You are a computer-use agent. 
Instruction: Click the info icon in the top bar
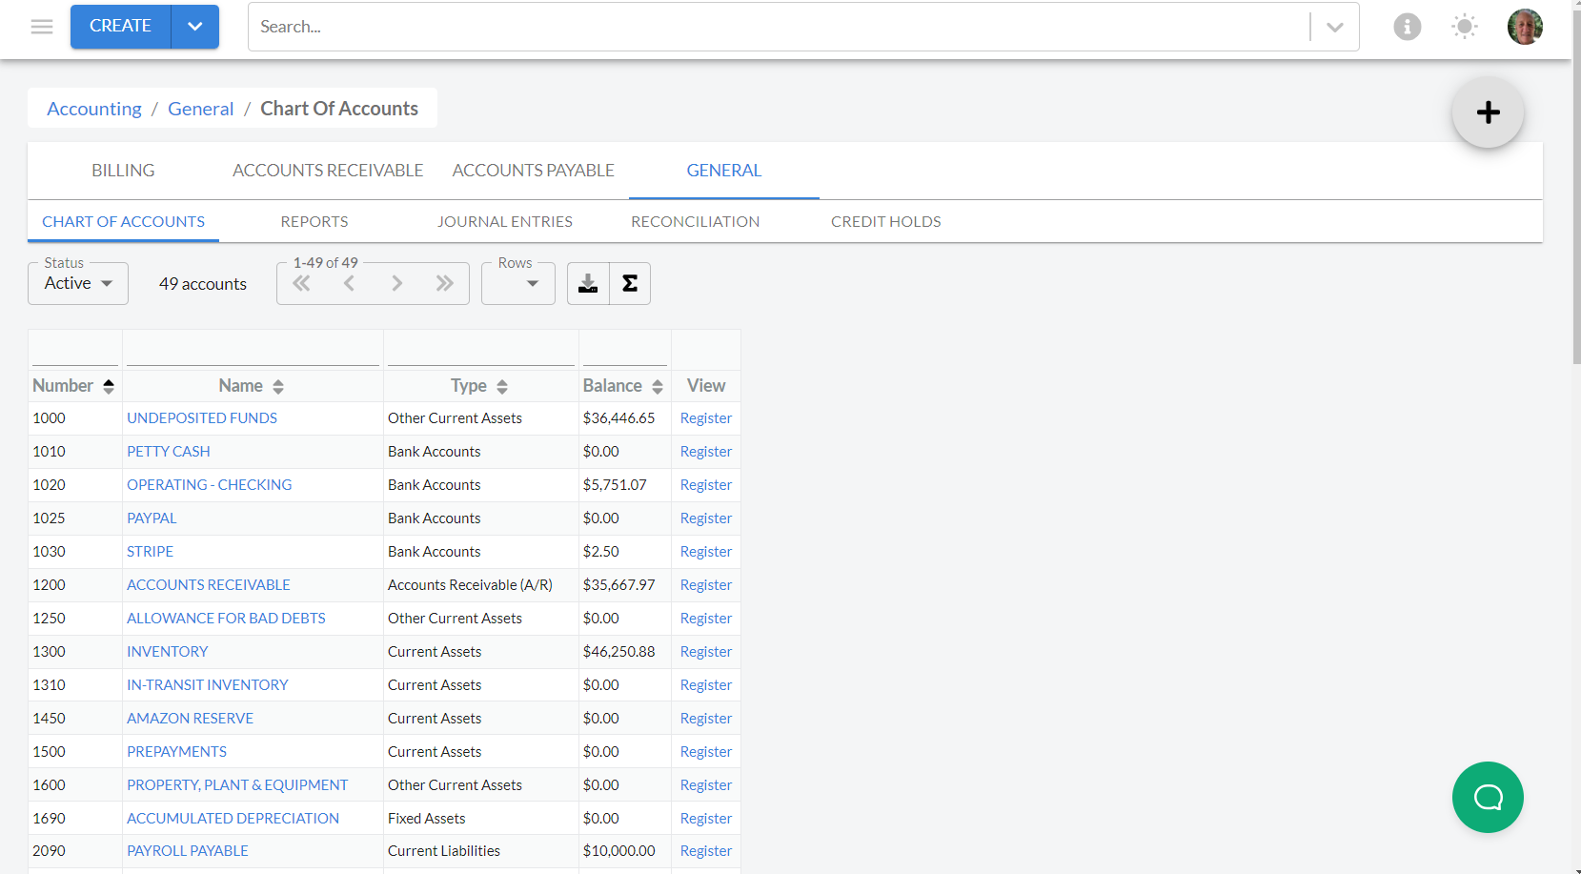point(1408,27)
